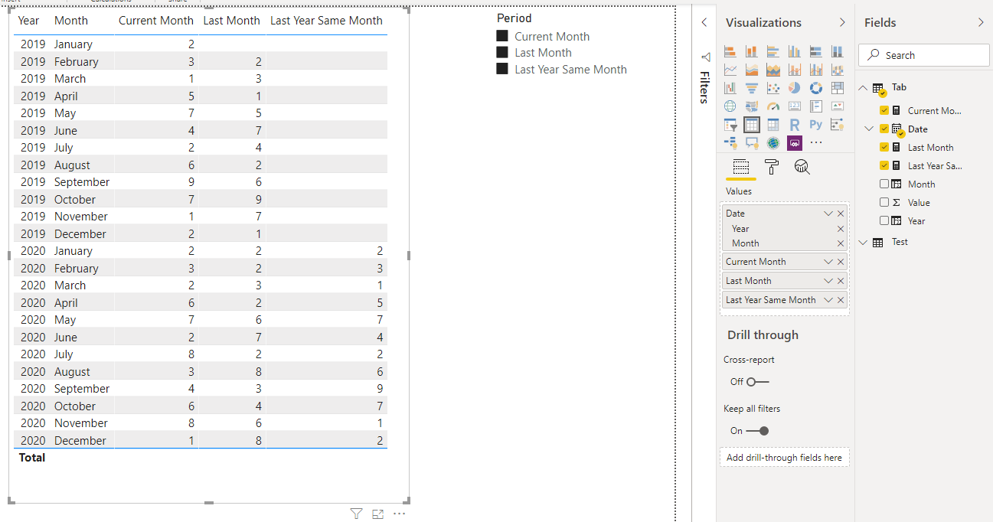The width and height of the screenshot is (993, 522).
Task: Check the Month field checkbox
Action: (884, 184)
